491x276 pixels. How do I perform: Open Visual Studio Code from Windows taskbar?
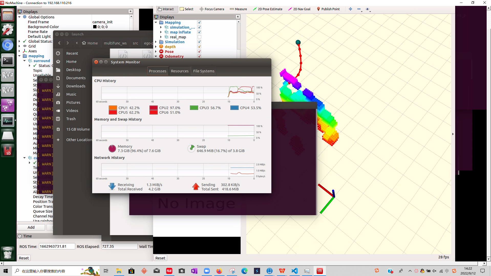pos(295,271)
